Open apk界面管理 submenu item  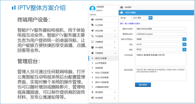coord(101,63)
